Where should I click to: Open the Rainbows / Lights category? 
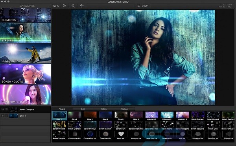coord(26,94)
